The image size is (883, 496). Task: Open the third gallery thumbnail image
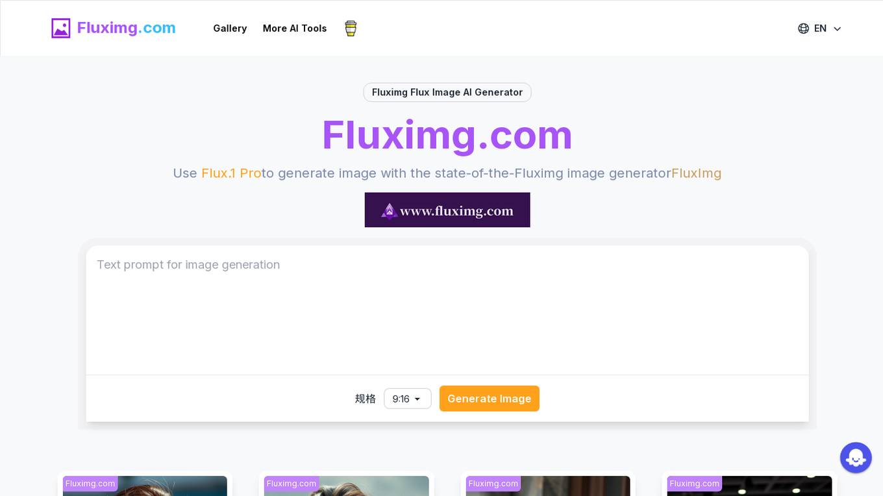(x=548, y=486)
